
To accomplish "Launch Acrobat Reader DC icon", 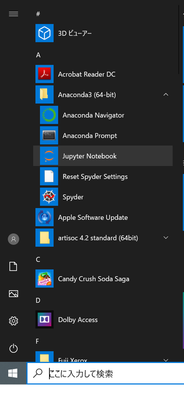I will point(44,74).
